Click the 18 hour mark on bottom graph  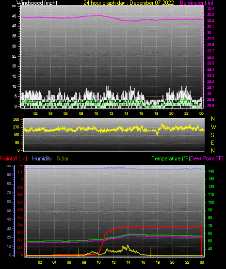(158, 262)
